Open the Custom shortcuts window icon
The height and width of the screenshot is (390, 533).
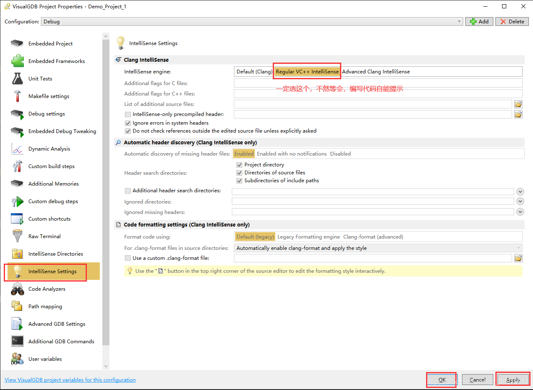click(17, 219)
